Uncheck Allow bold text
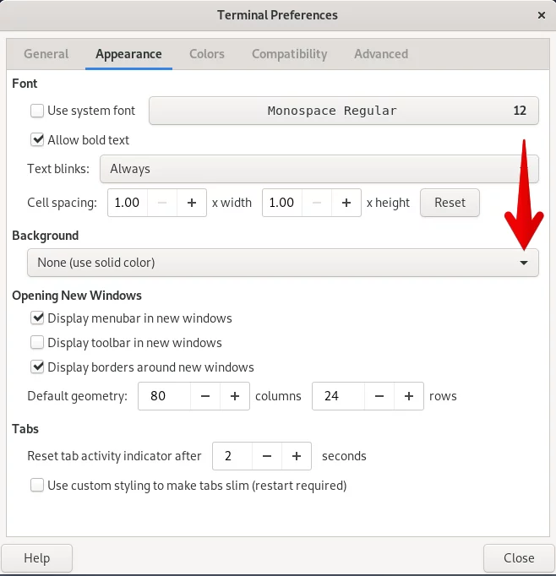Image resolution: width=556 pixels, height=576 pixels. click(x=37, y=140)
